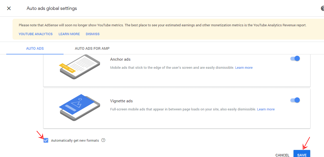Open the AUTO ADS FOR AMP tab
This screenshot has width=324, height=157.
92,48
